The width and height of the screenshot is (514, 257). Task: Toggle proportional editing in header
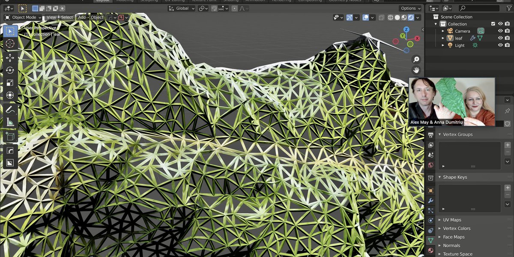click(235, 8)
